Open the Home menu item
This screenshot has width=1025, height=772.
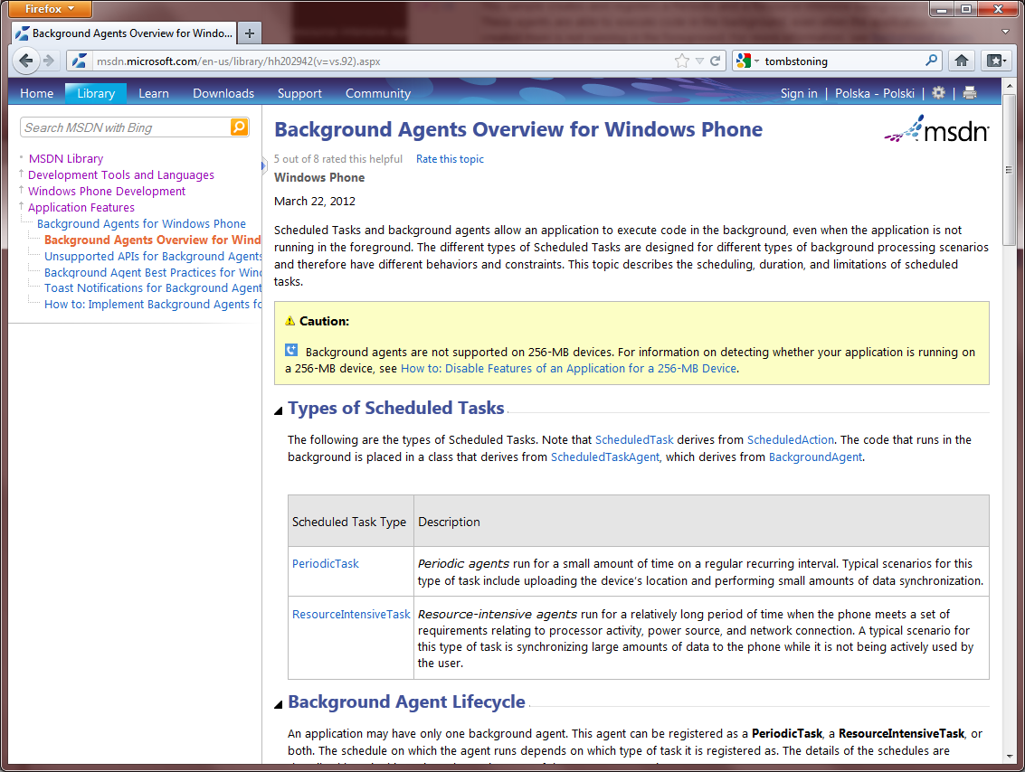click(36, 93)
